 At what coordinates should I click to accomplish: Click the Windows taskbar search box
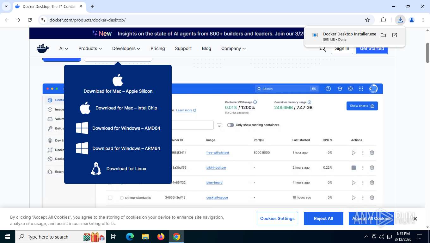click(x=61, y=237)
